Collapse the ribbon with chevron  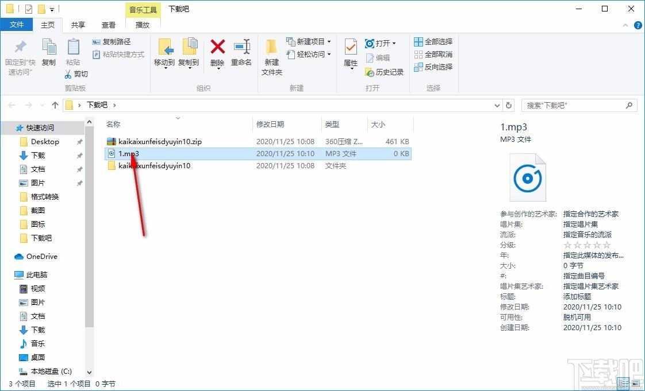(625, 25)
